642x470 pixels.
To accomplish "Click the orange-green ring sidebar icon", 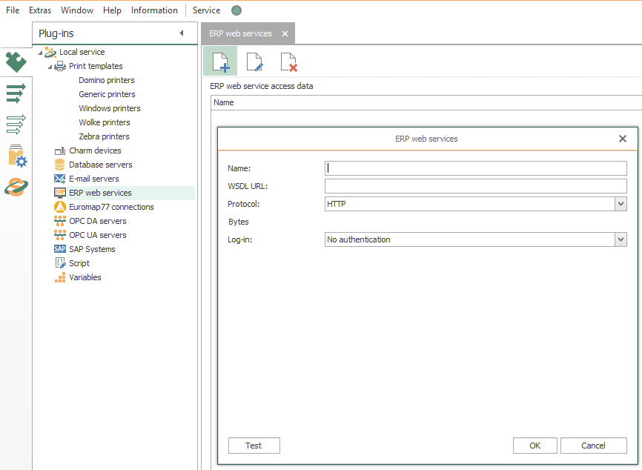I will pos(16,187).
